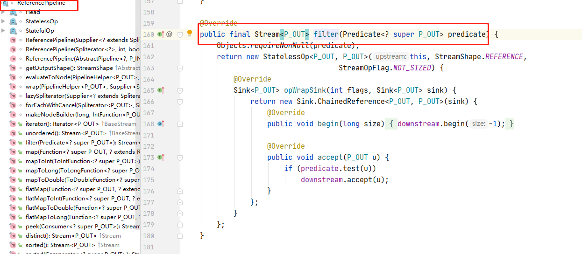582x254 pixels.
Task: Click the implements gutter icon on line 160
Action: pos(161,34)
